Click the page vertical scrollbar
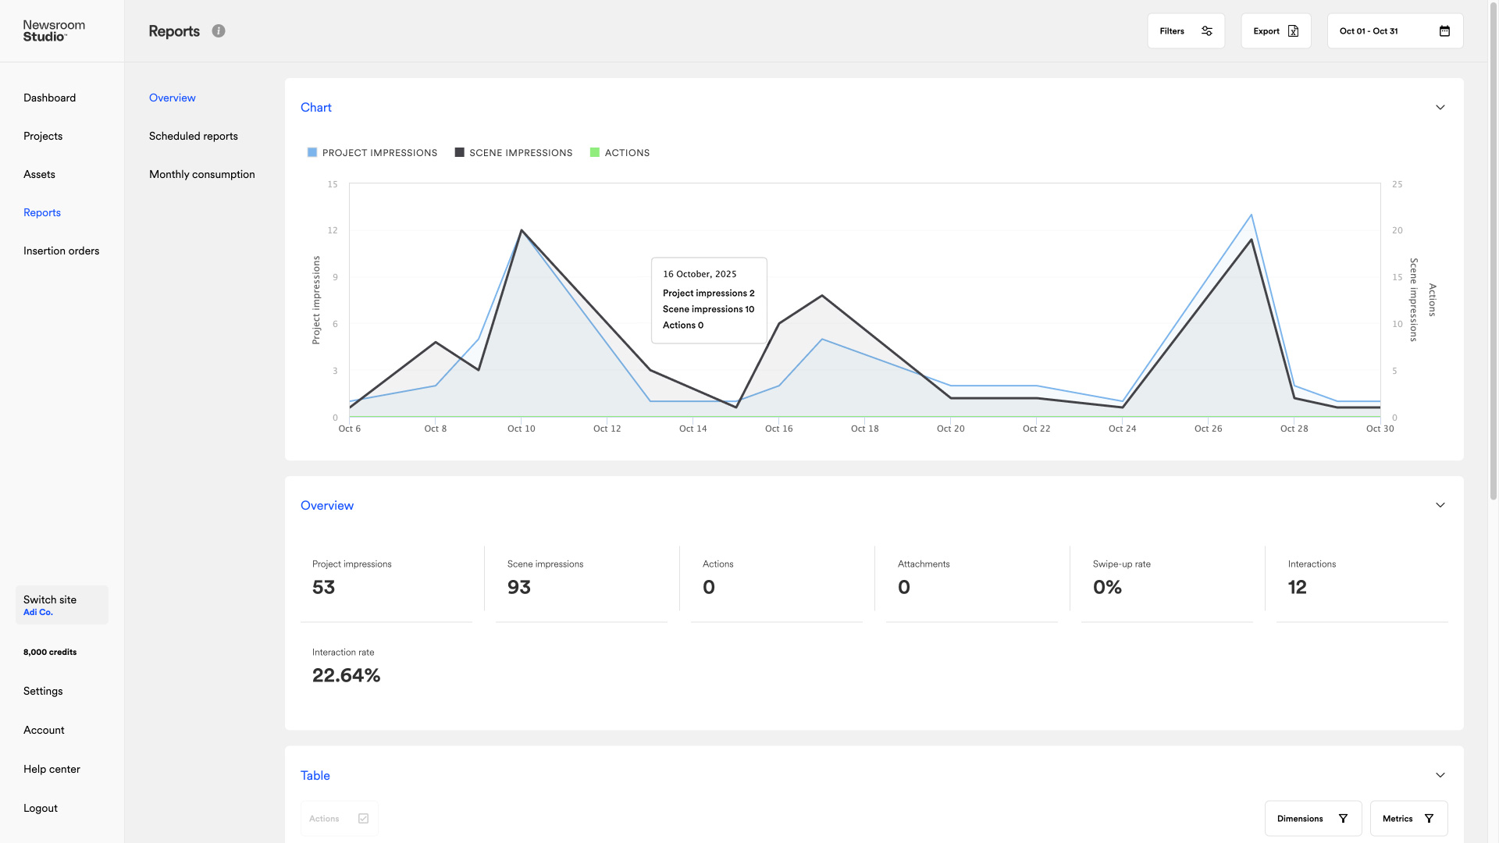This screenshot has width=1499, height=843. coord(1493,250)
